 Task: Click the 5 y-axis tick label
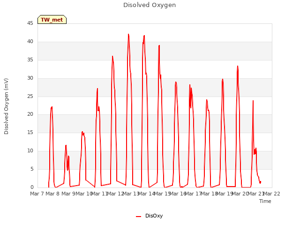click(x=32, y=169)
